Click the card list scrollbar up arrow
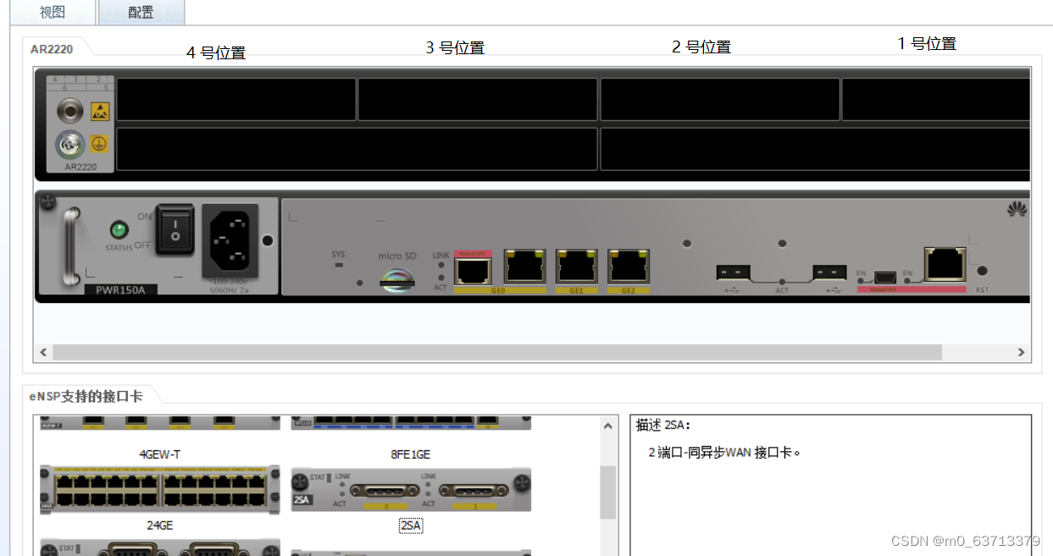 608,426
